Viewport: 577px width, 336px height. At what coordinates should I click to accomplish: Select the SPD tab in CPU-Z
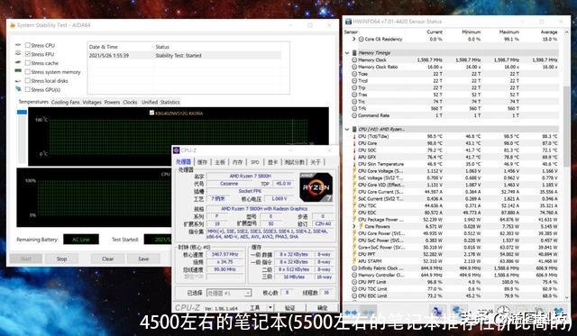[254, 162]
